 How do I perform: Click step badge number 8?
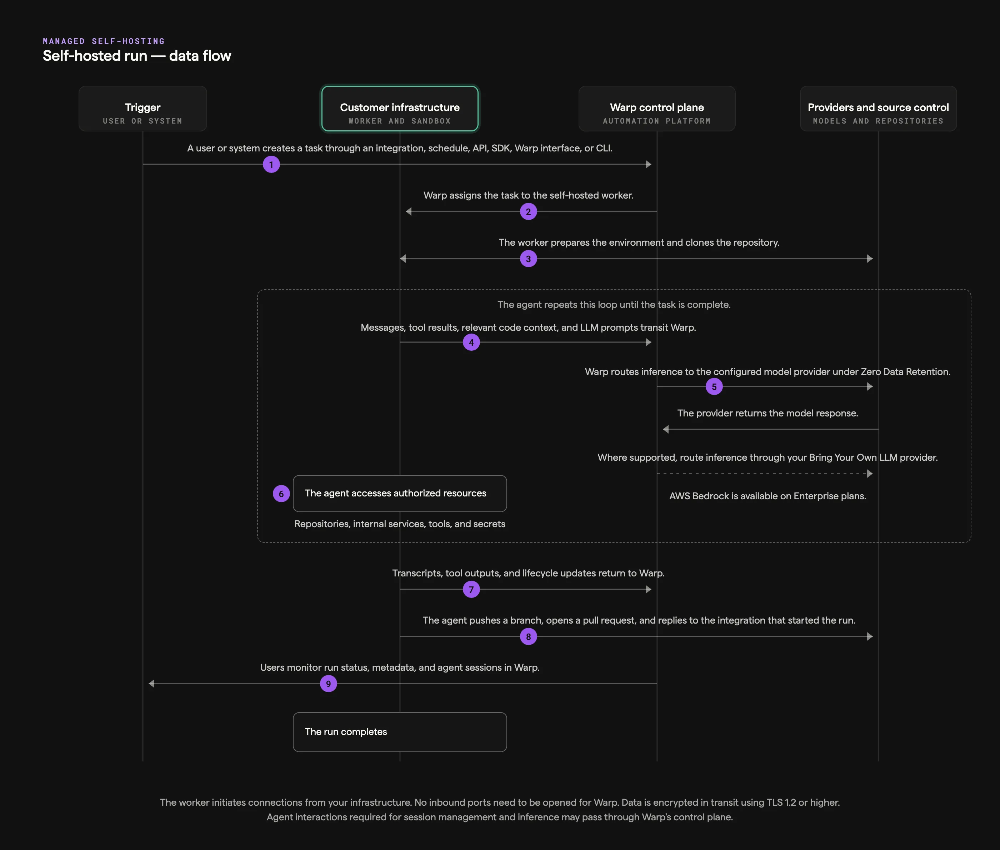pyautogui.click(x=528, y=636)
